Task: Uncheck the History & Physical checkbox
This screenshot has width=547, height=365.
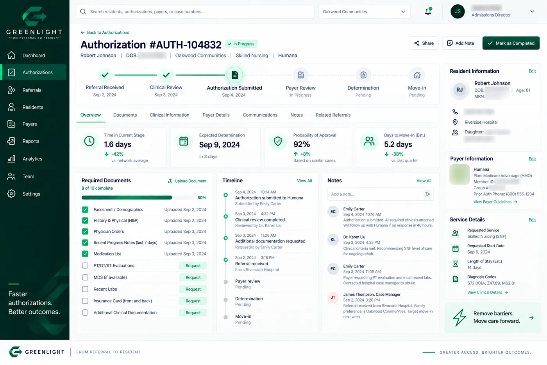Action: coord(85,221)
